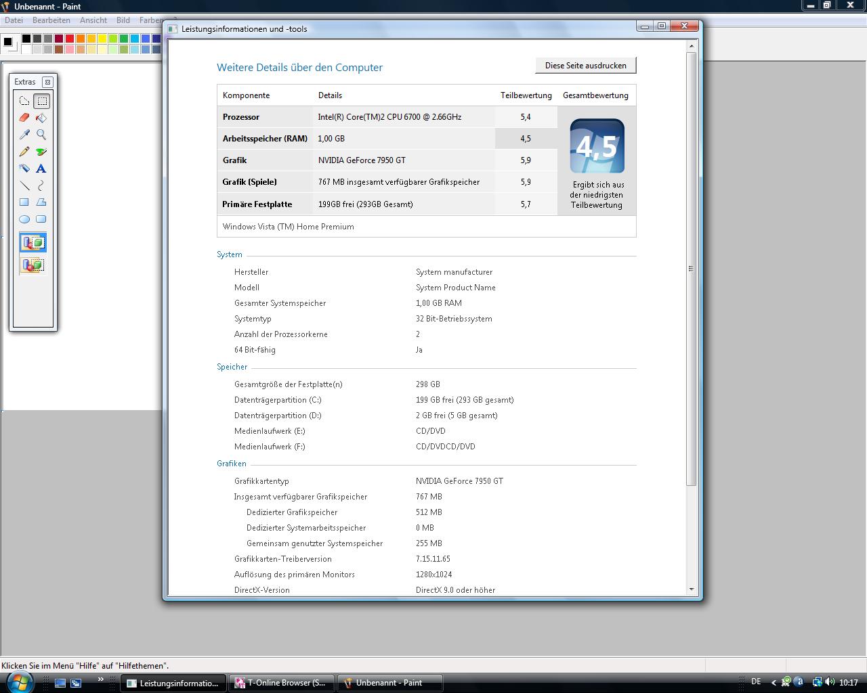Open the Bild menu in Paint
This screenshot has width=867, height=693.
coord(123,20)
